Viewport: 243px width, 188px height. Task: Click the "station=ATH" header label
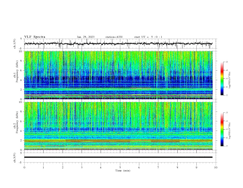(x=114, y=37)
